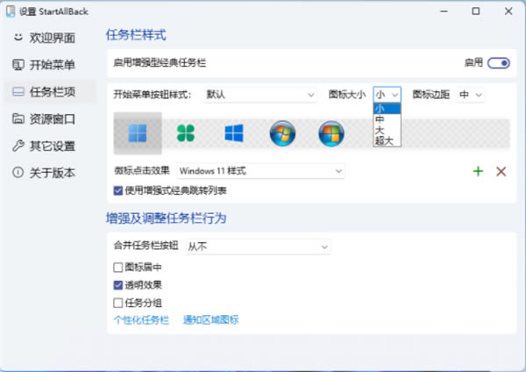This screenshot has height=372, width=526.
Task: Click the wrench icon beside 其它设置
Action: [x=18, y=146]
